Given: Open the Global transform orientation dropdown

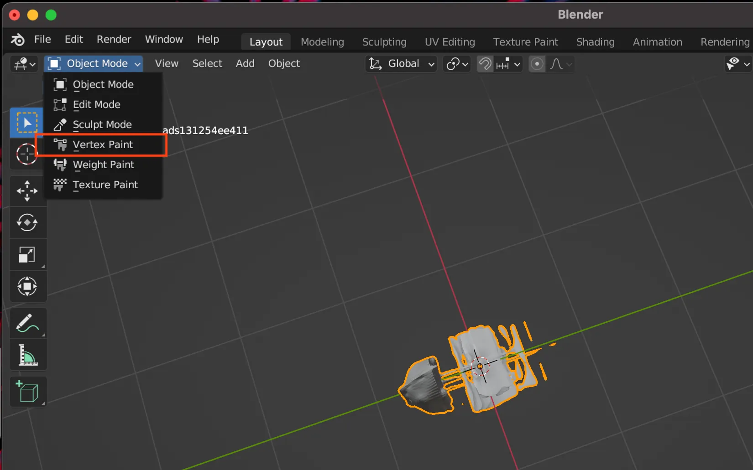Looking at the screenshot, I should coord(401,64).
